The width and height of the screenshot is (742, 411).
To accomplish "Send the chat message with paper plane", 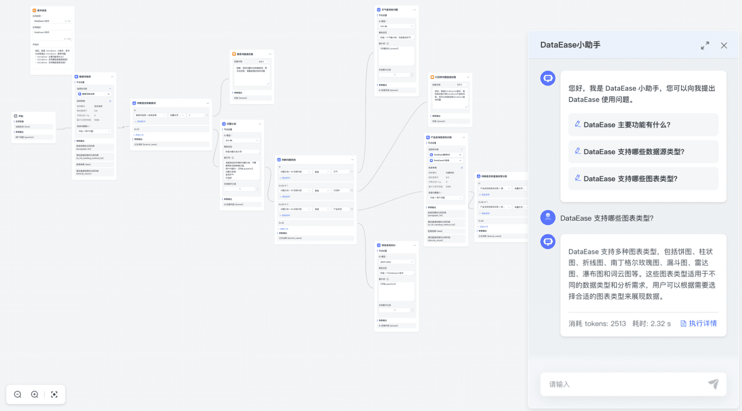I will pos(713,384).
